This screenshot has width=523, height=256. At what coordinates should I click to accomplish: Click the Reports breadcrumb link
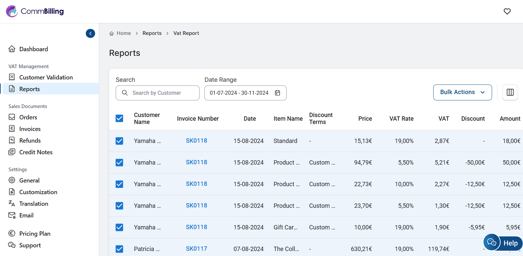pyautogui.click(x=152, y=33)
